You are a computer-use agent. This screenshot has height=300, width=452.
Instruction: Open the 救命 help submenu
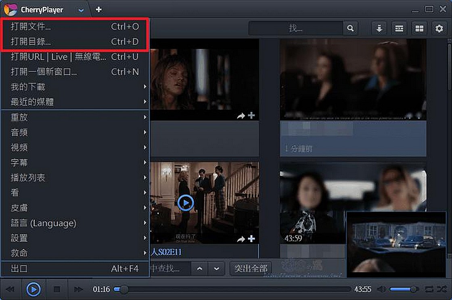coord(75,253)
